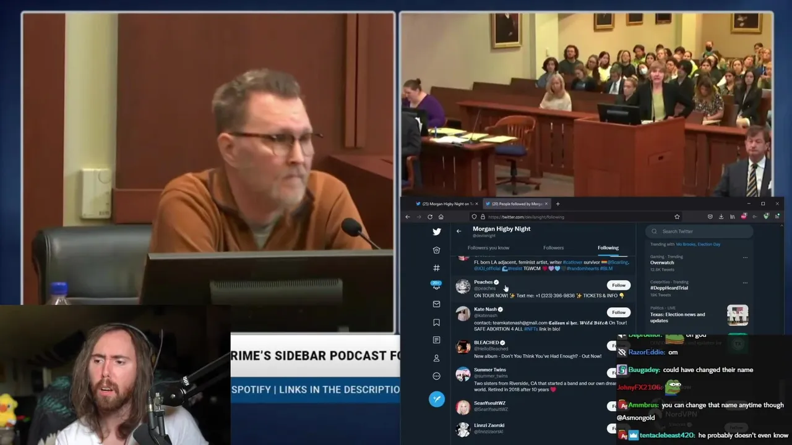Image resolution: width=792 pixels, height=445 pixels.
Task: Click the site padlock icon in address bar
Action: (483, 217)
